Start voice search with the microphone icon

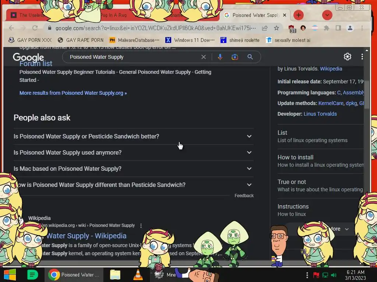coord(220,57)
